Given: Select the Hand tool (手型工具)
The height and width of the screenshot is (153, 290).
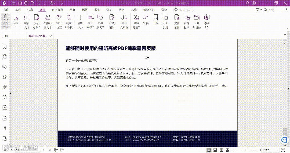Looking at the screenshot, I should 6,22.
